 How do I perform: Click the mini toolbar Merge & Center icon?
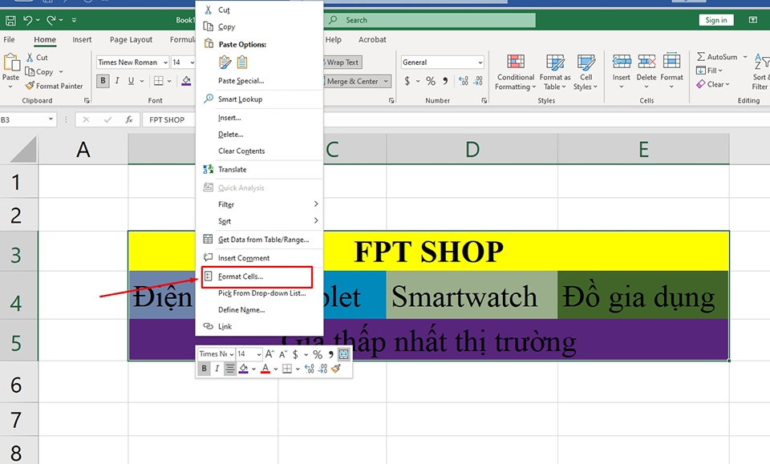click(344, 354)
